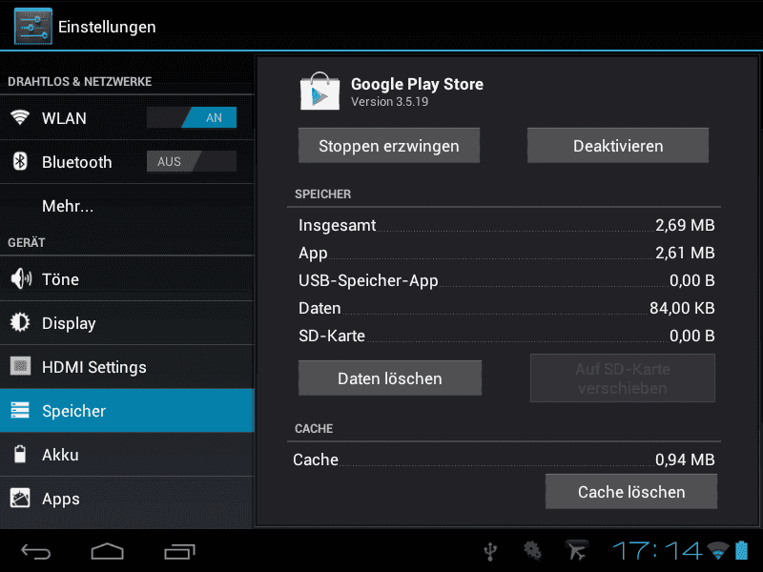This screenshot has height=572, width=763.
Task: Open the Töne settings entry
Action: click(127, 278)
